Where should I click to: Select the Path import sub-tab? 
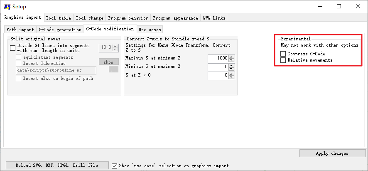pos(20,30)
